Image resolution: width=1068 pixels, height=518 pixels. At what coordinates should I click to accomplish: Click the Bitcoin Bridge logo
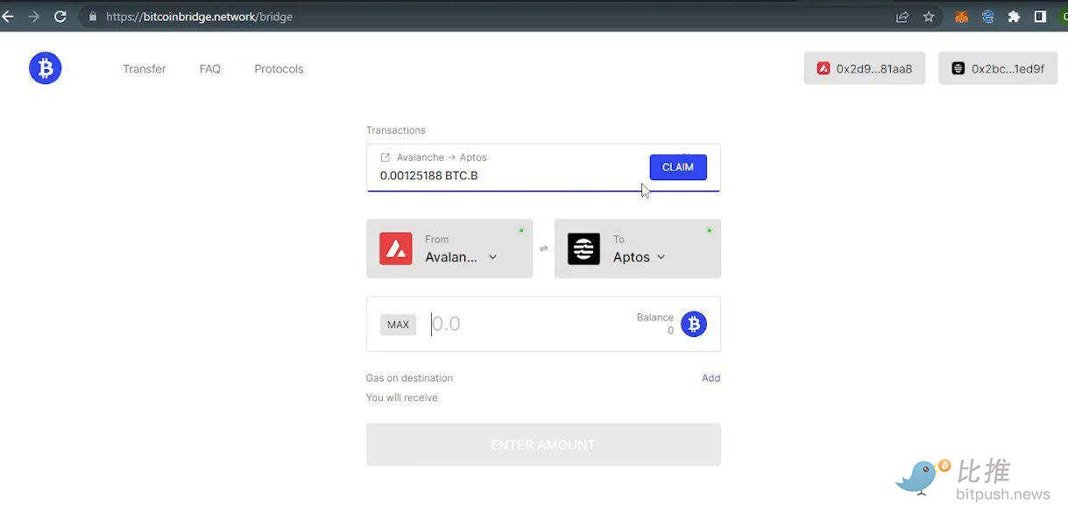tap(45, 68)
